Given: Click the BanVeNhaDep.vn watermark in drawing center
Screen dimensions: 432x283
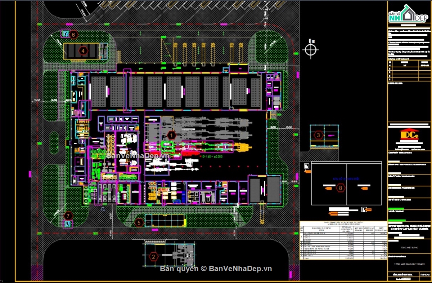Looking at the screenshot, I should pyautogui.click(x=137, y=156).
